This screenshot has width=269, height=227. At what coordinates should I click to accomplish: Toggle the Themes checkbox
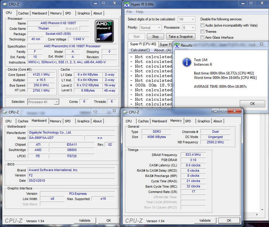coord(202,31)
